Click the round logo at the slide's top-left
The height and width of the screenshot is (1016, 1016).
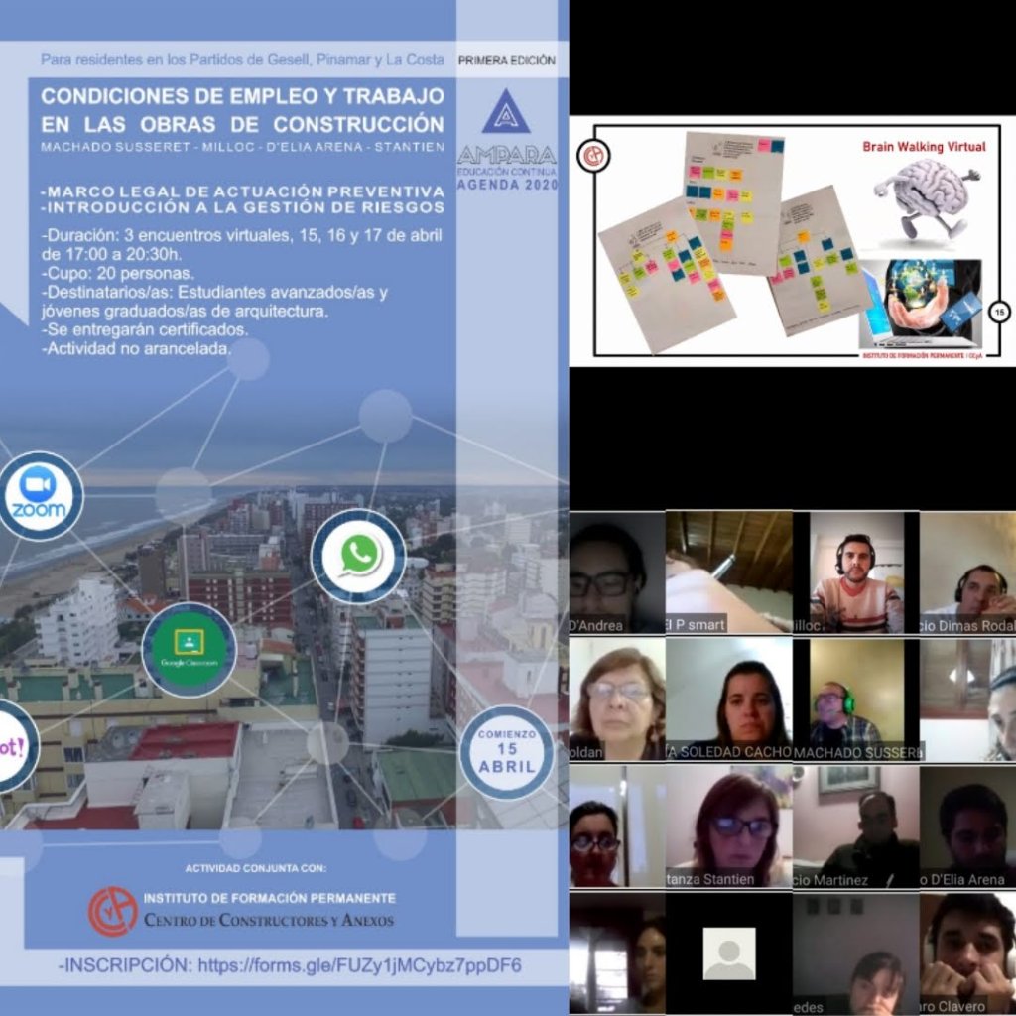point(597,156)
